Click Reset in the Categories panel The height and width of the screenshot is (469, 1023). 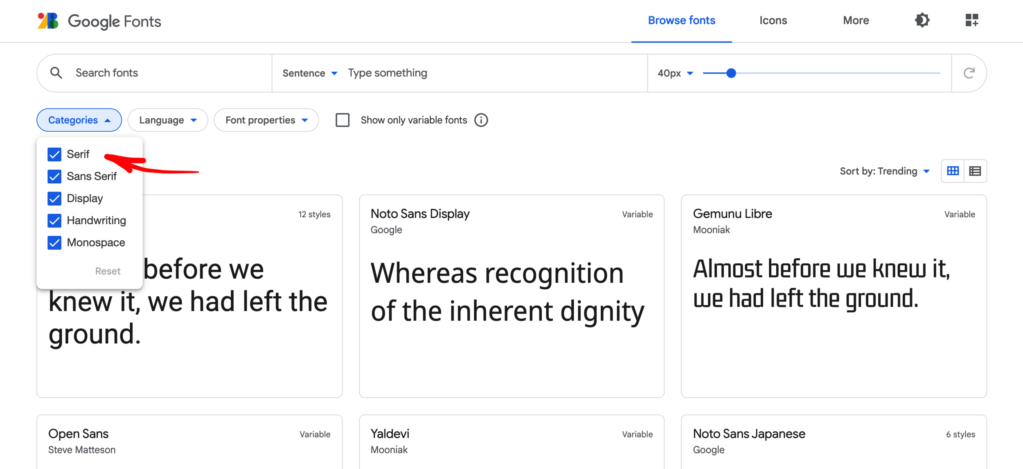click(x=108, y=271)
